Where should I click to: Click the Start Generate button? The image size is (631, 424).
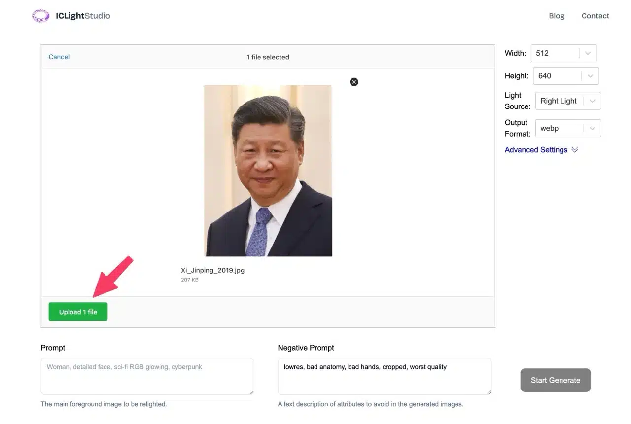(x=555, y=380)
